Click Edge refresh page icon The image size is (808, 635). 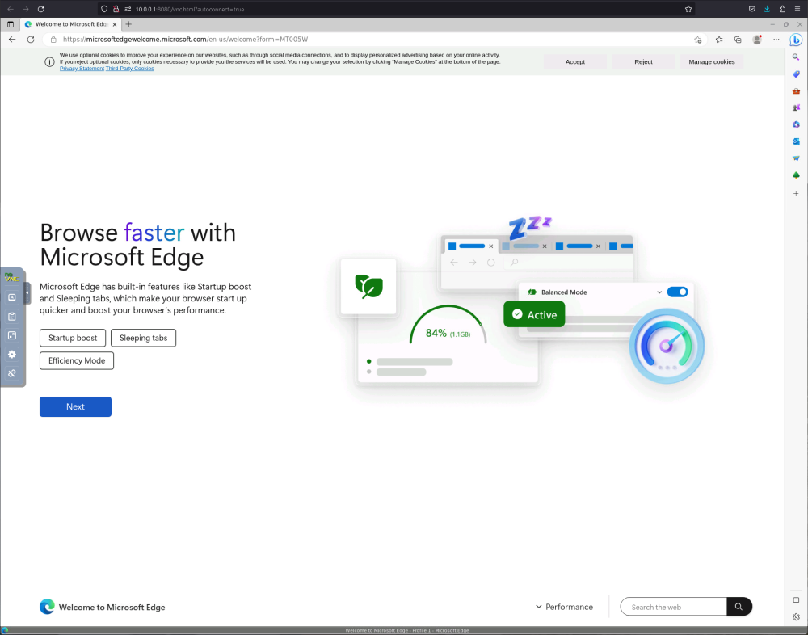31,40
